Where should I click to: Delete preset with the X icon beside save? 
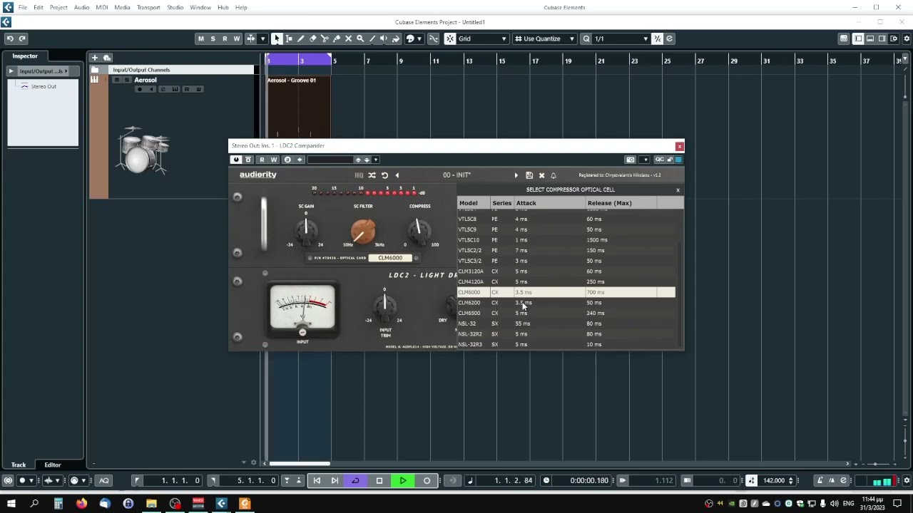coord(541,175)
